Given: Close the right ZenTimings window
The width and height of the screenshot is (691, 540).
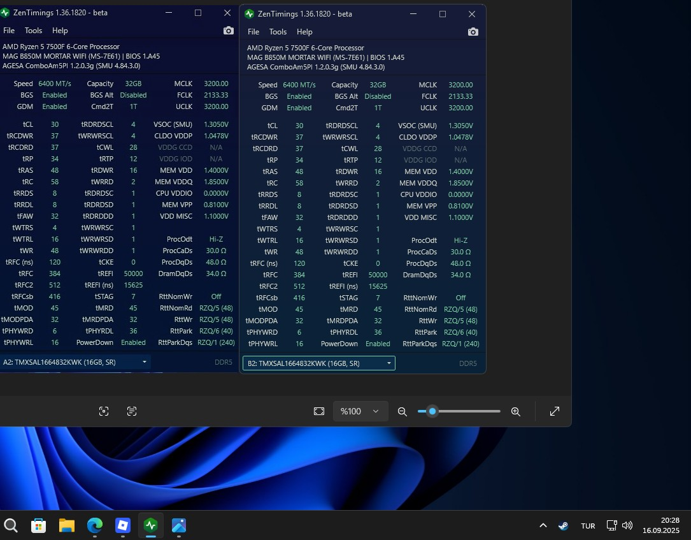Looking at the screenshot, I should pos(471,13).
